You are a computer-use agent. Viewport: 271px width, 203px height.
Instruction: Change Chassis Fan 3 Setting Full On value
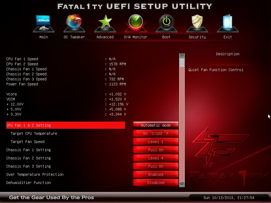coord(156,166)
